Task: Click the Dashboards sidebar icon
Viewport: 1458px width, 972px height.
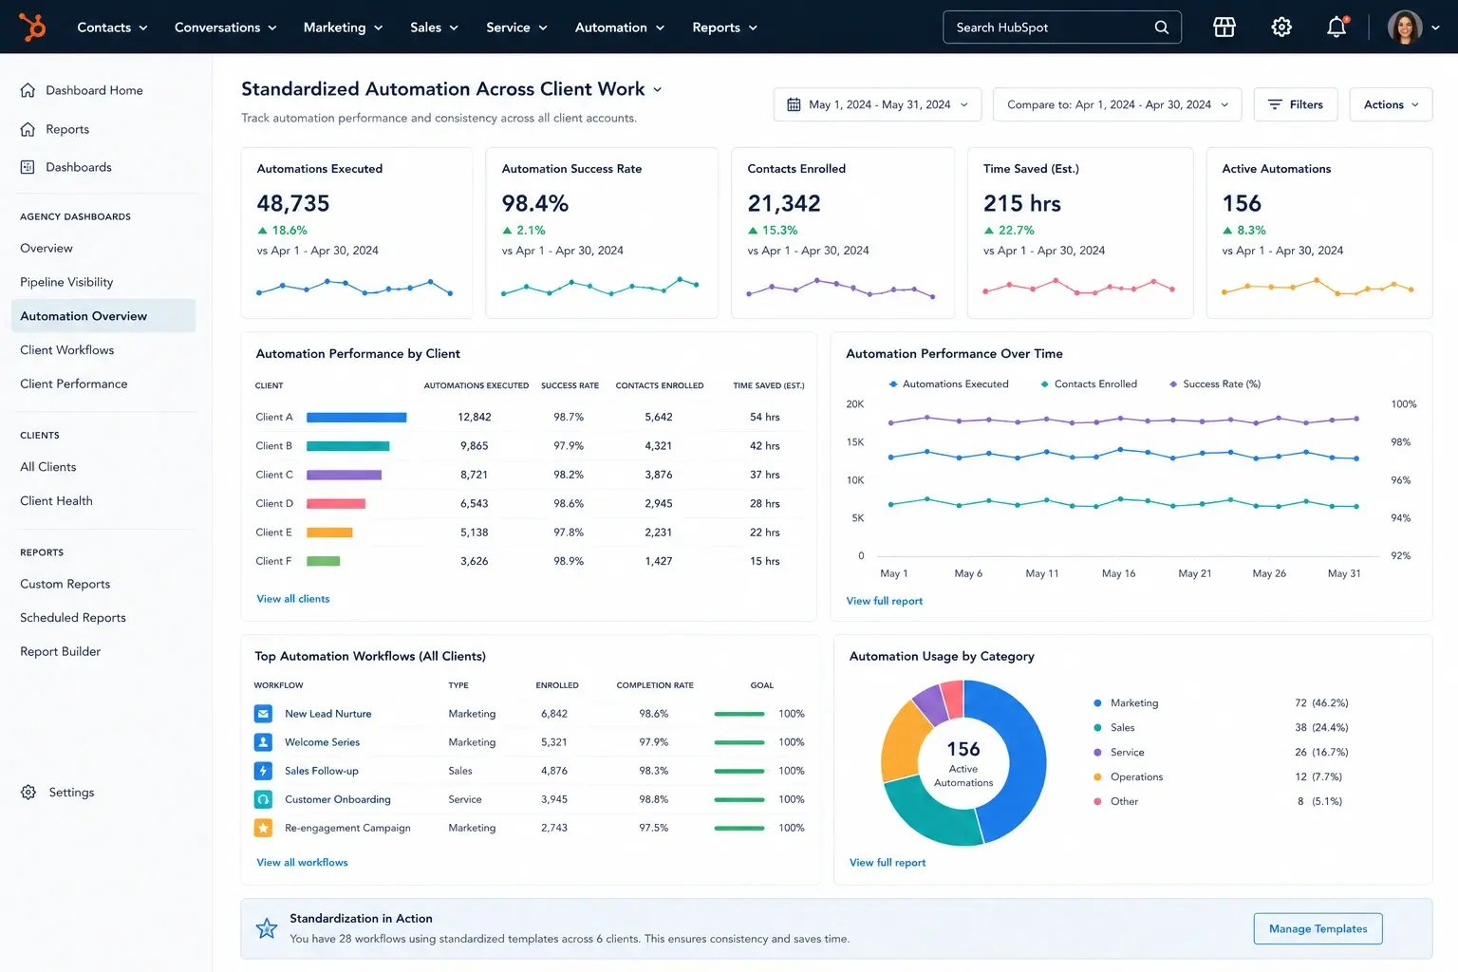Action: click(x=28, y=167)
